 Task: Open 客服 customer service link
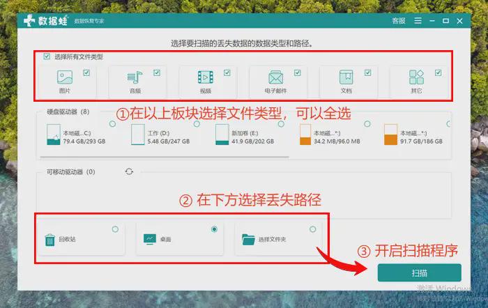397,22
